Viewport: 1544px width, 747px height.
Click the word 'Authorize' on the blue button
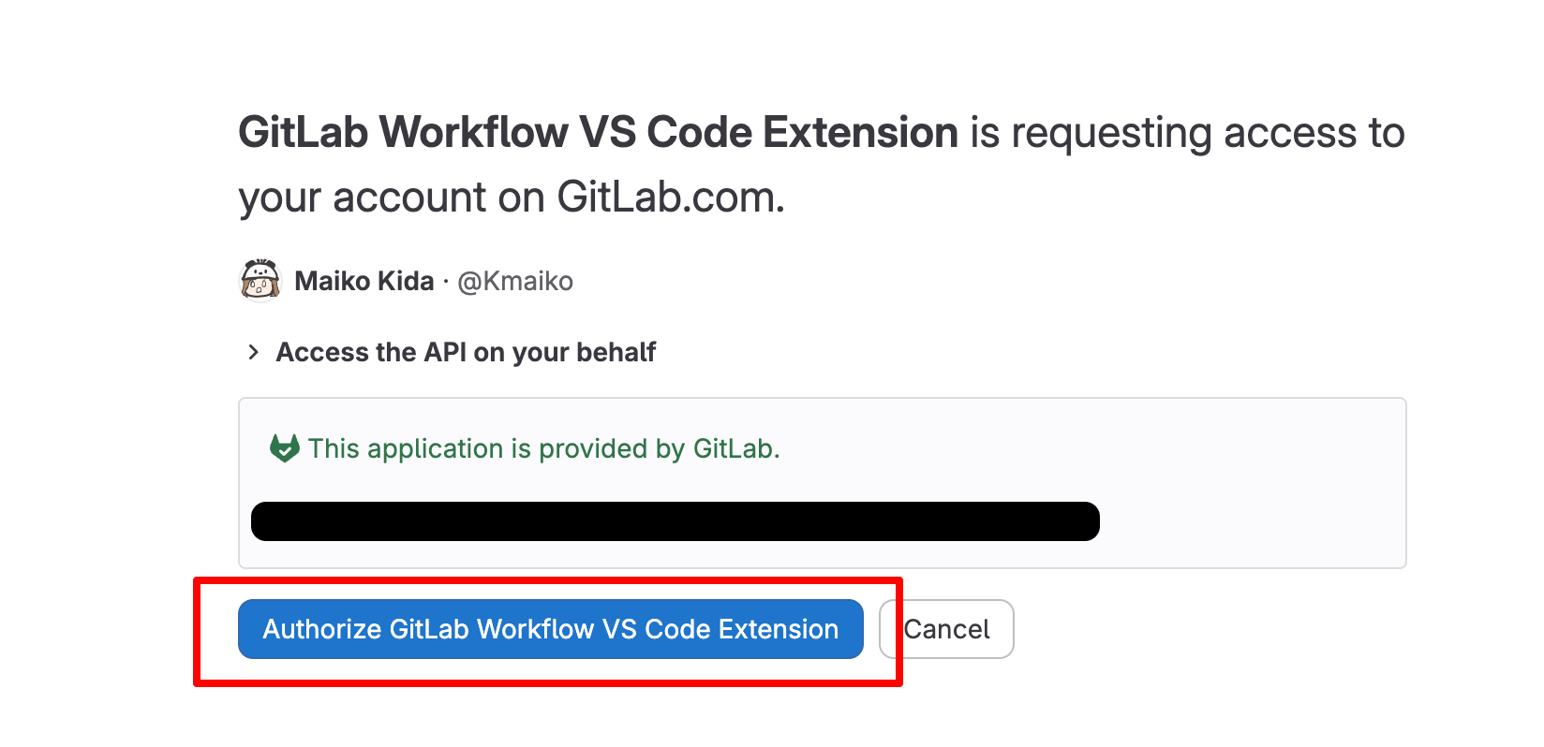click(321, 629)
